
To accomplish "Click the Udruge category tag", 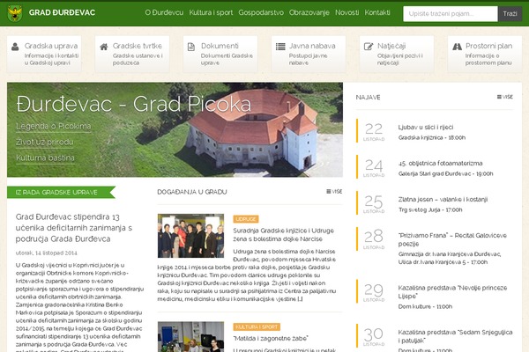I will coord(246,219).
